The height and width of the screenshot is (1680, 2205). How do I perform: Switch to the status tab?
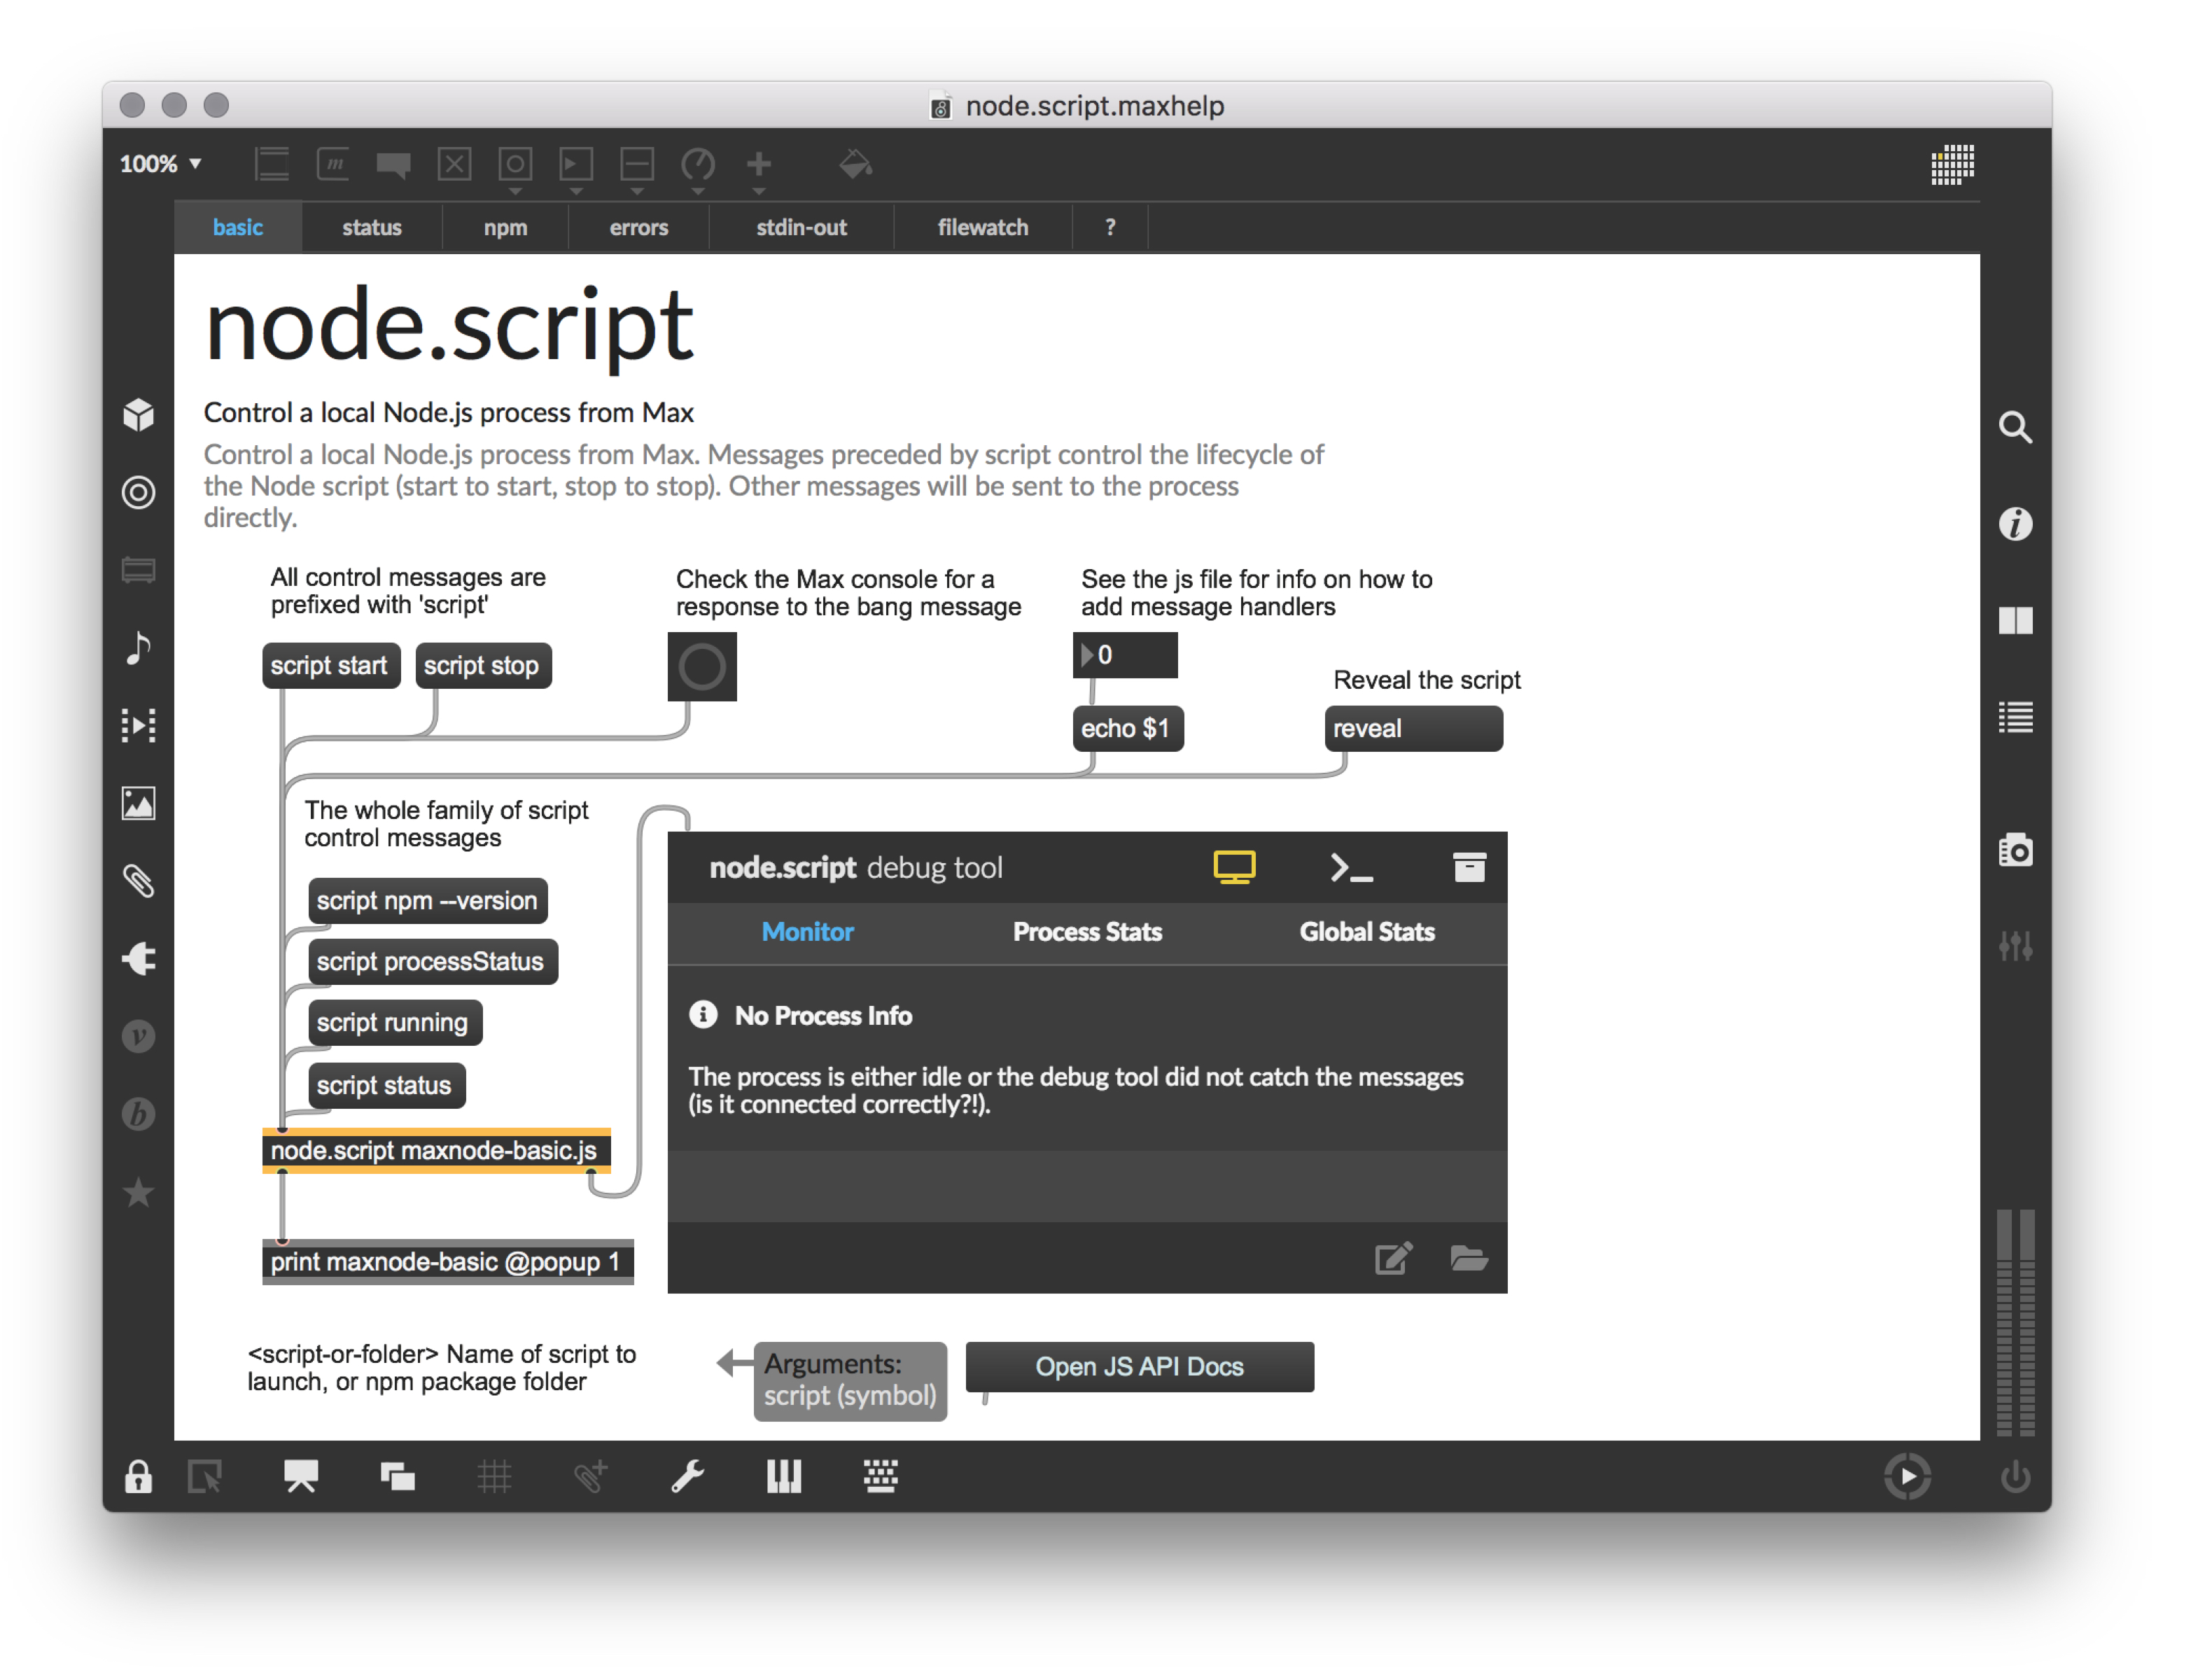point(371,227)
